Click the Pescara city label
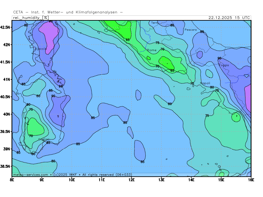This screenshot has width=263, height=197. (190, 30)
